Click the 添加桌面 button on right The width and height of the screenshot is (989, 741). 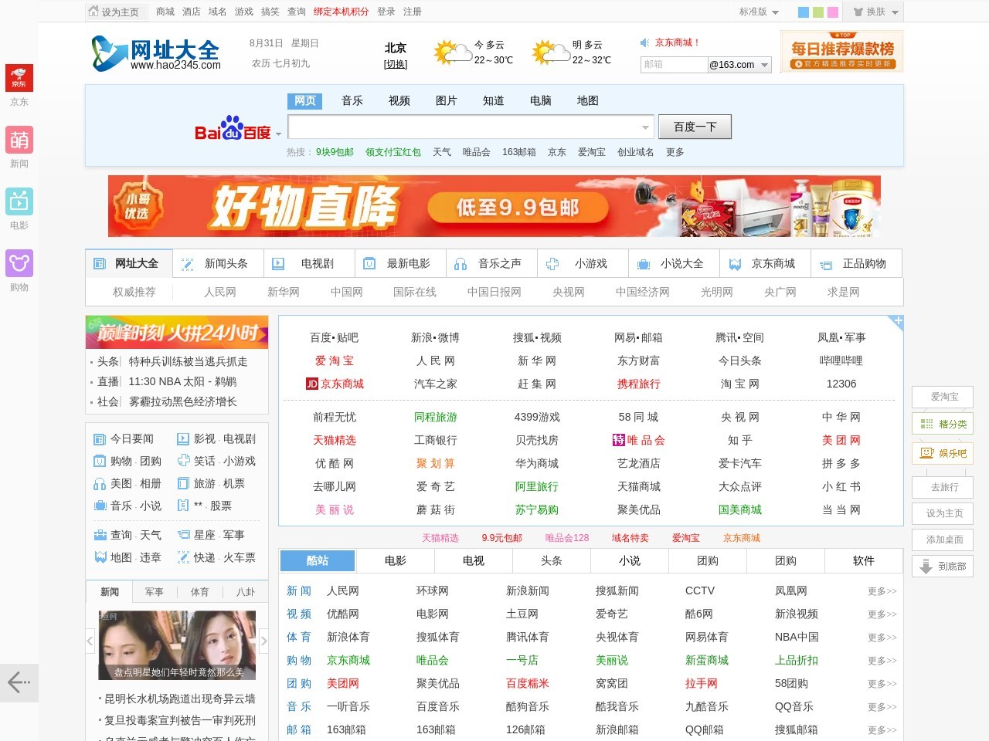(x=943, y=540)
